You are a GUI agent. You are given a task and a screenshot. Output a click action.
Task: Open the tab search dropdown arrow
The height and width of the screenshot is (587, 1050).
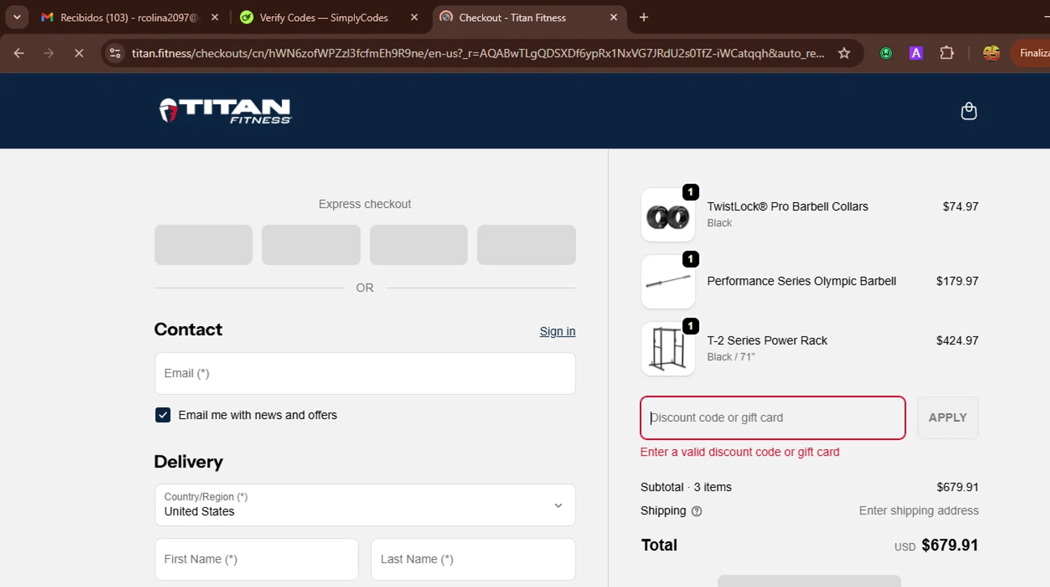(17, 17)
